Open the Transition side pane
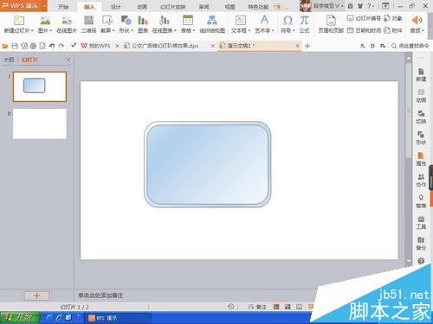This screenshot has height=324, width=433. 421,117
